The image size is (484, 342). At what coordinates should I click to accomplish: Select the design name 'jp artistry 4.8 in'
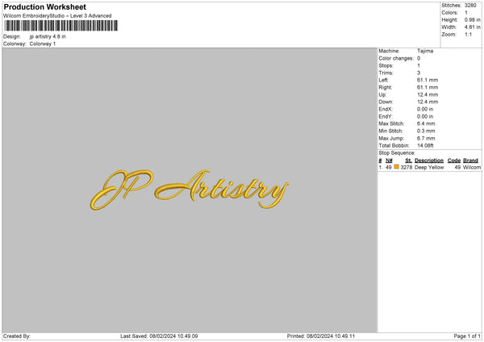(48, 36)
